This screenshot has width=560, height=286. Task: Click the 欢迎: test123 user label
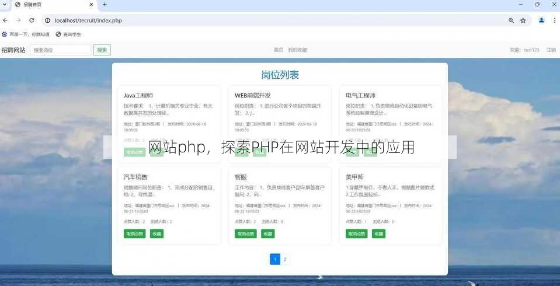[524, 50]
